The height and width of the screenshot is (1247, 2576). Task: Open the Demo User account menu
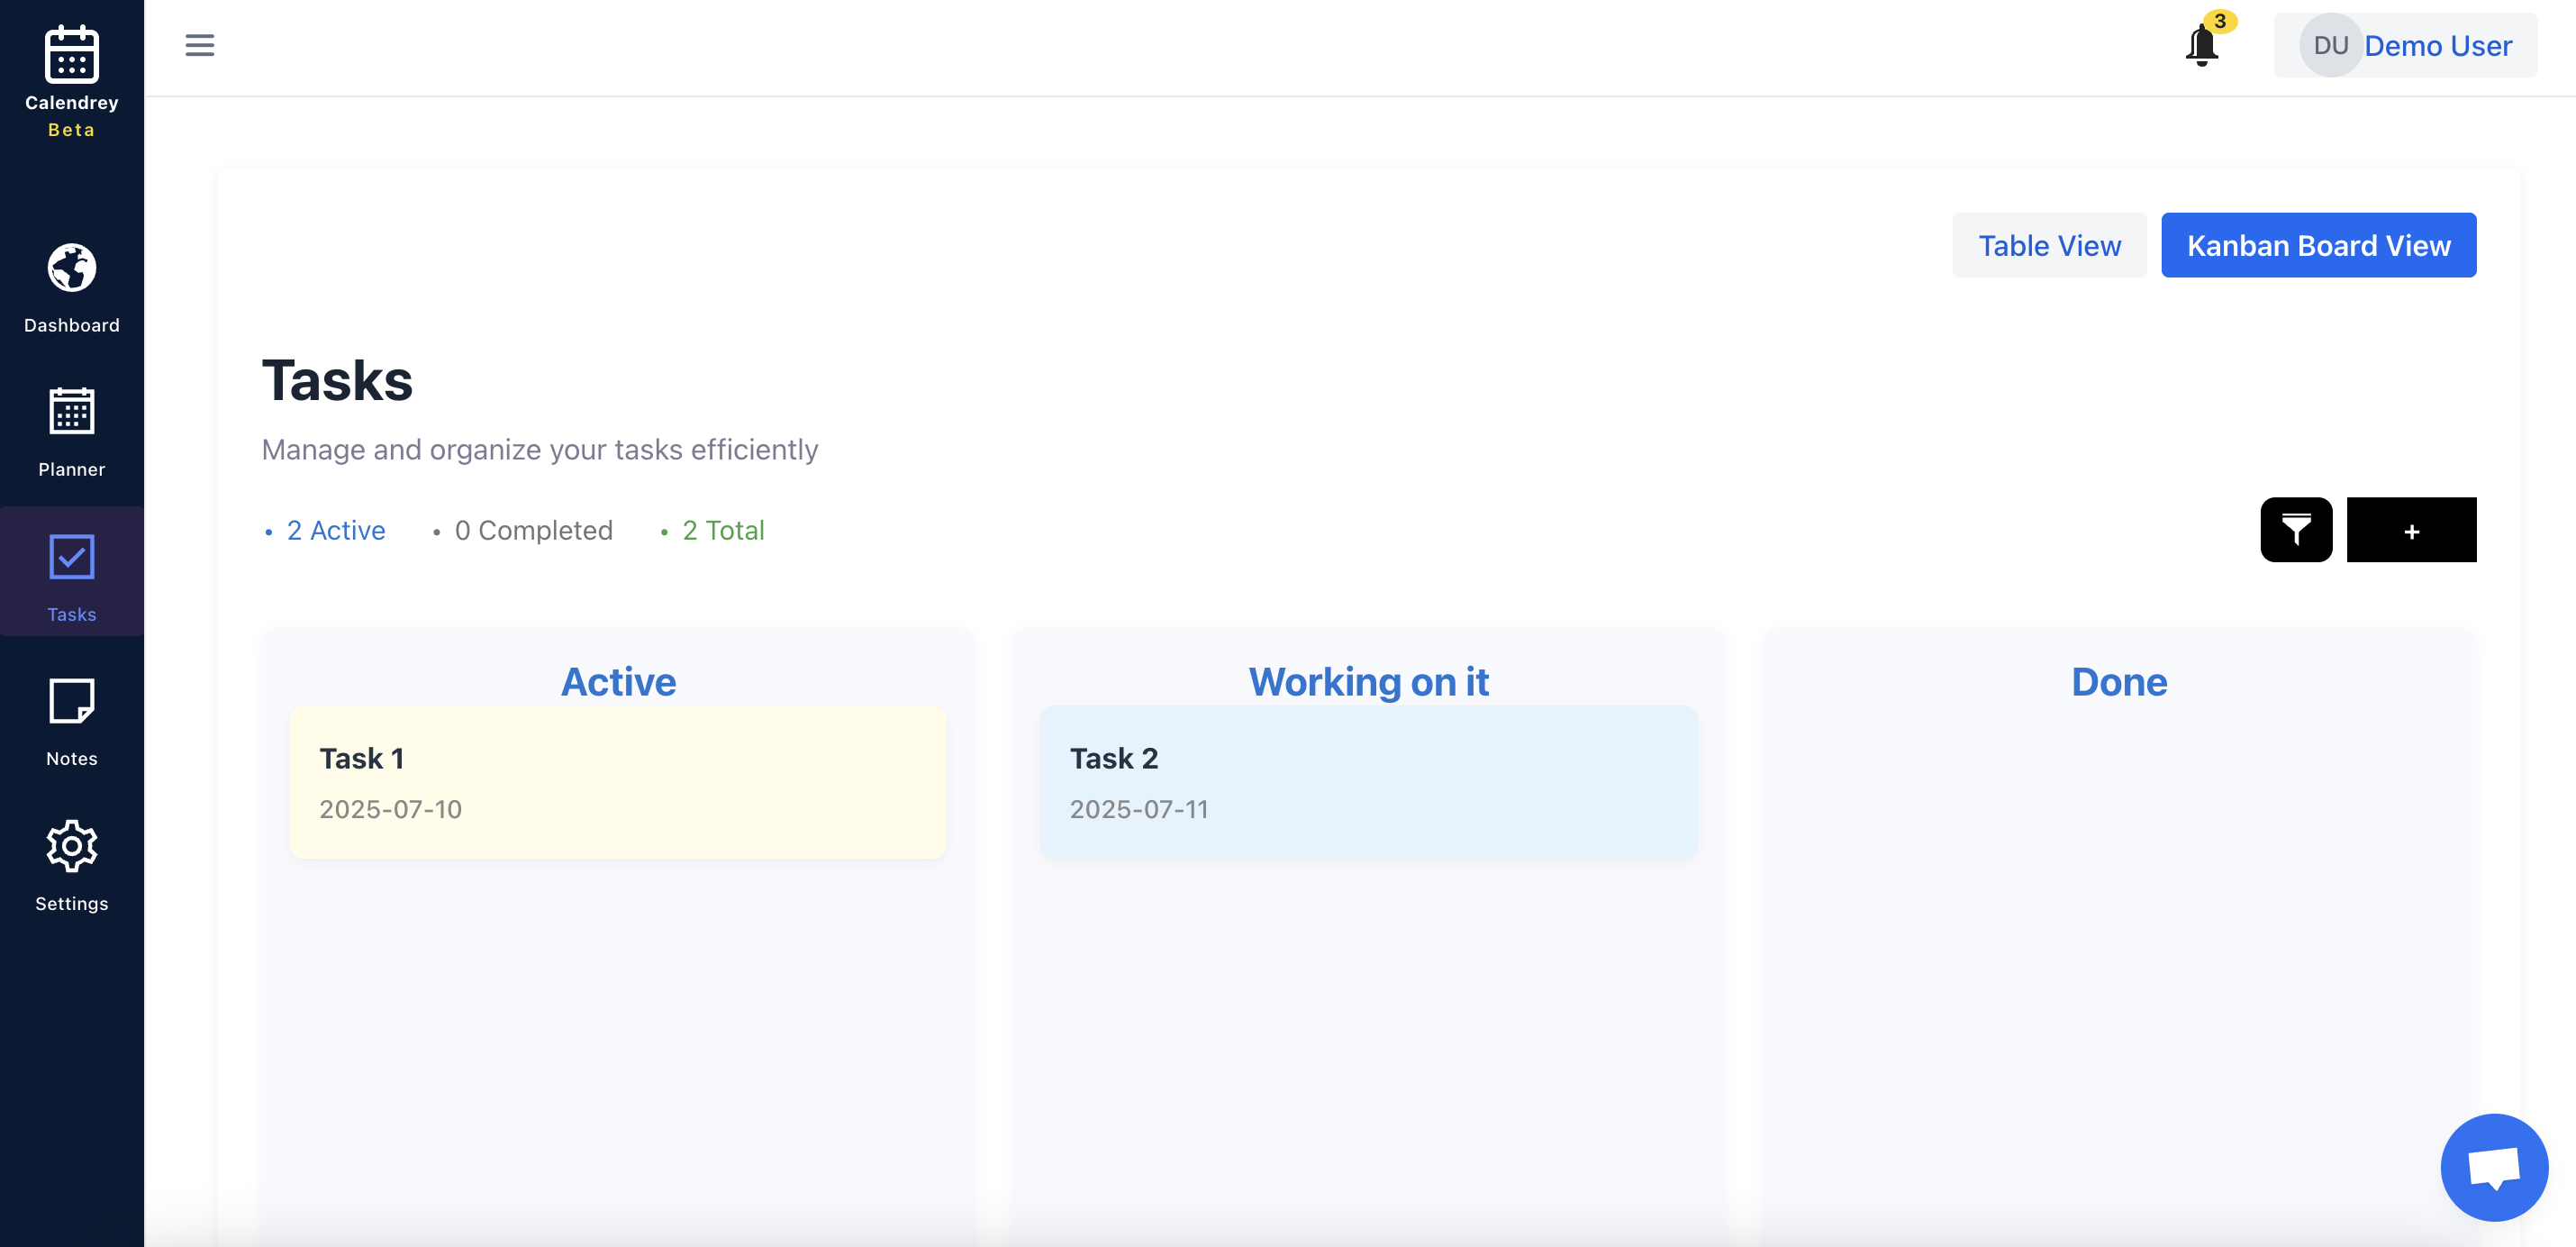coord(2437,46)
